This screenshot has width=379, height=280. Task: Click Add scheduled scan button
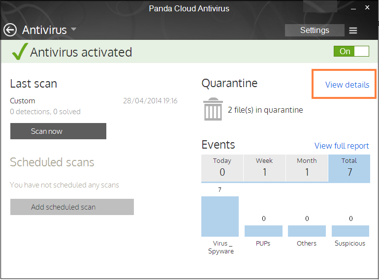tap(72, 207)
